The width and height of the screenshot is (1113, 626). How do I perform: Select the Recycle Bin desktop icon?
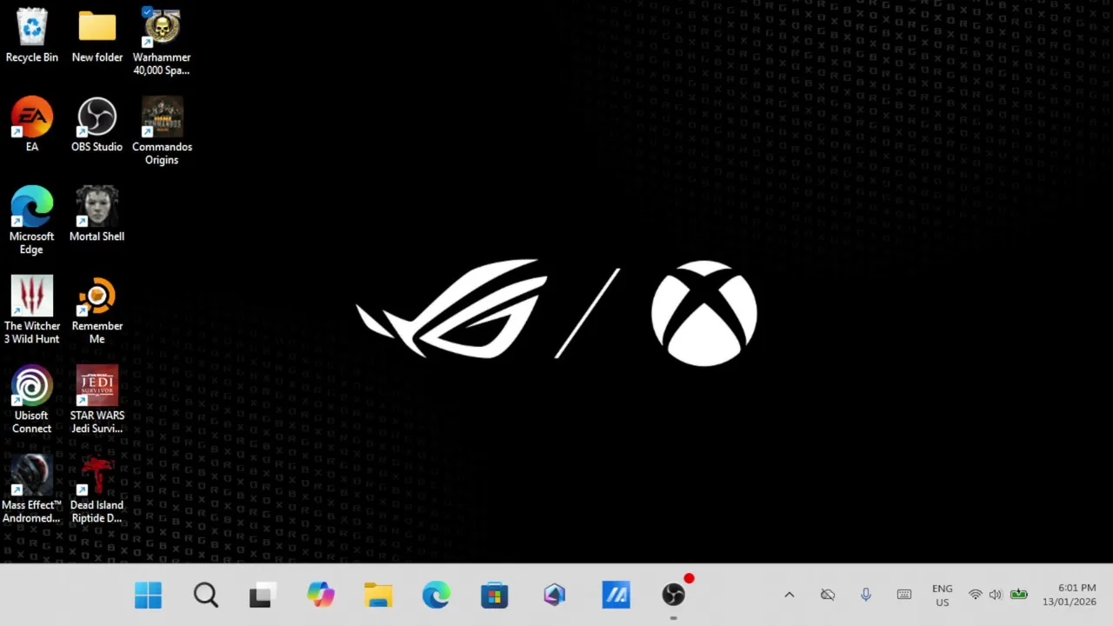[x=31, y=35]
